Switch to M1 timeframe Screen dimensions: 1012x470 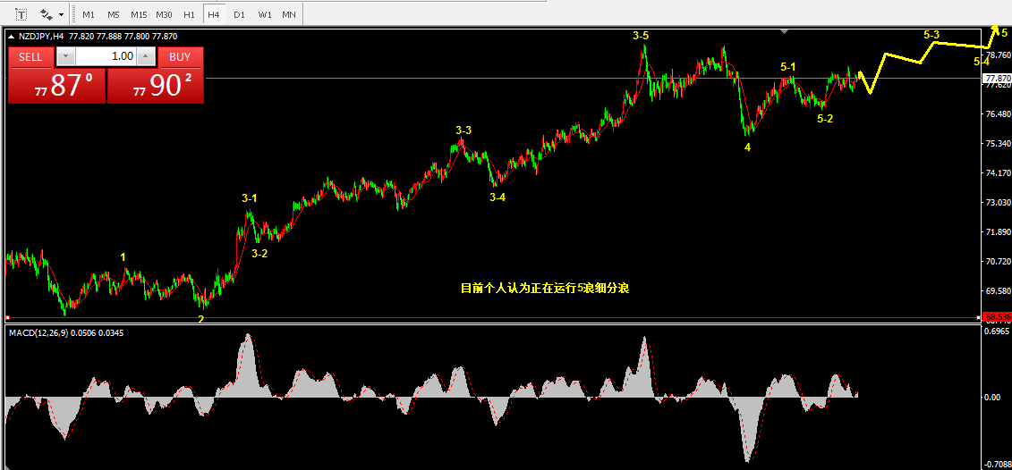(x=89, y=14)
